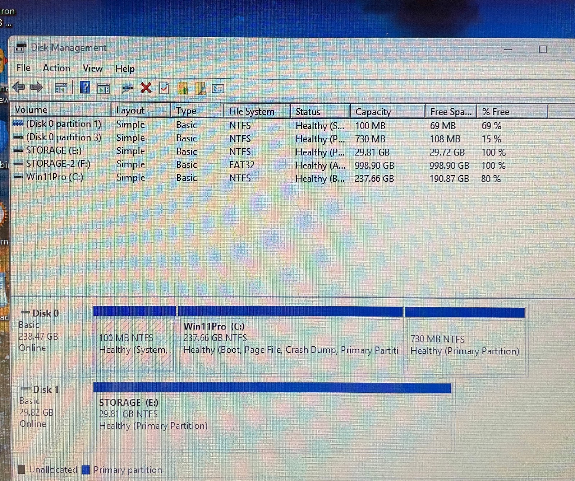Open the Action menu
The image size is (575, 481).
[56, 68]
